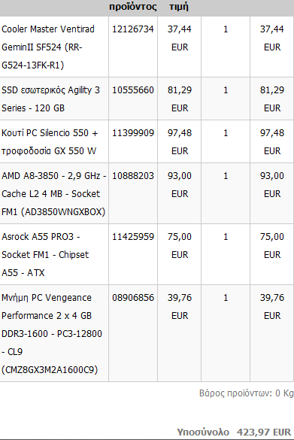Viewport: 294px width, 440px height.
Task: Select the 37,44 EUR unit price cell
Action: pos(180,38)
